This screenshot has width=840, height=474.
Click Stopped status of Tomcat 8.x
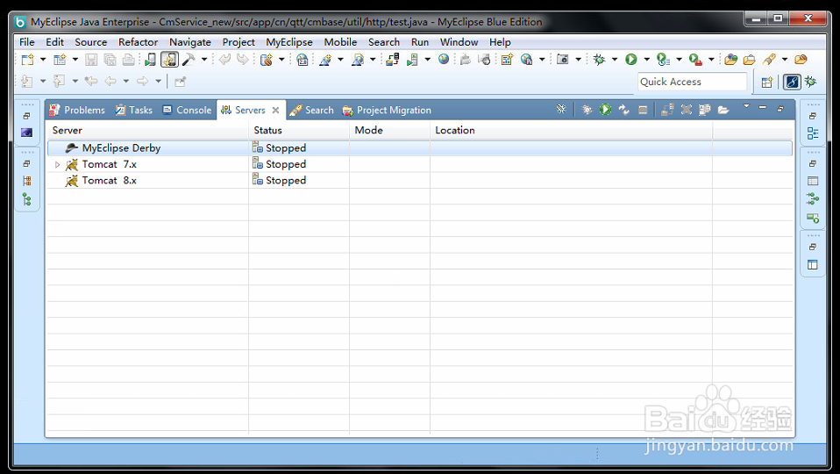280,181
